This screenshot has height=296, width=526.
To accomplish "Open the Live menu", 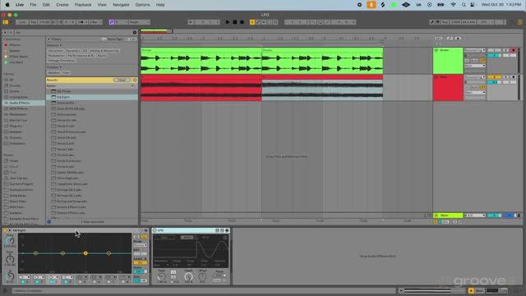I will pos(20,5).
